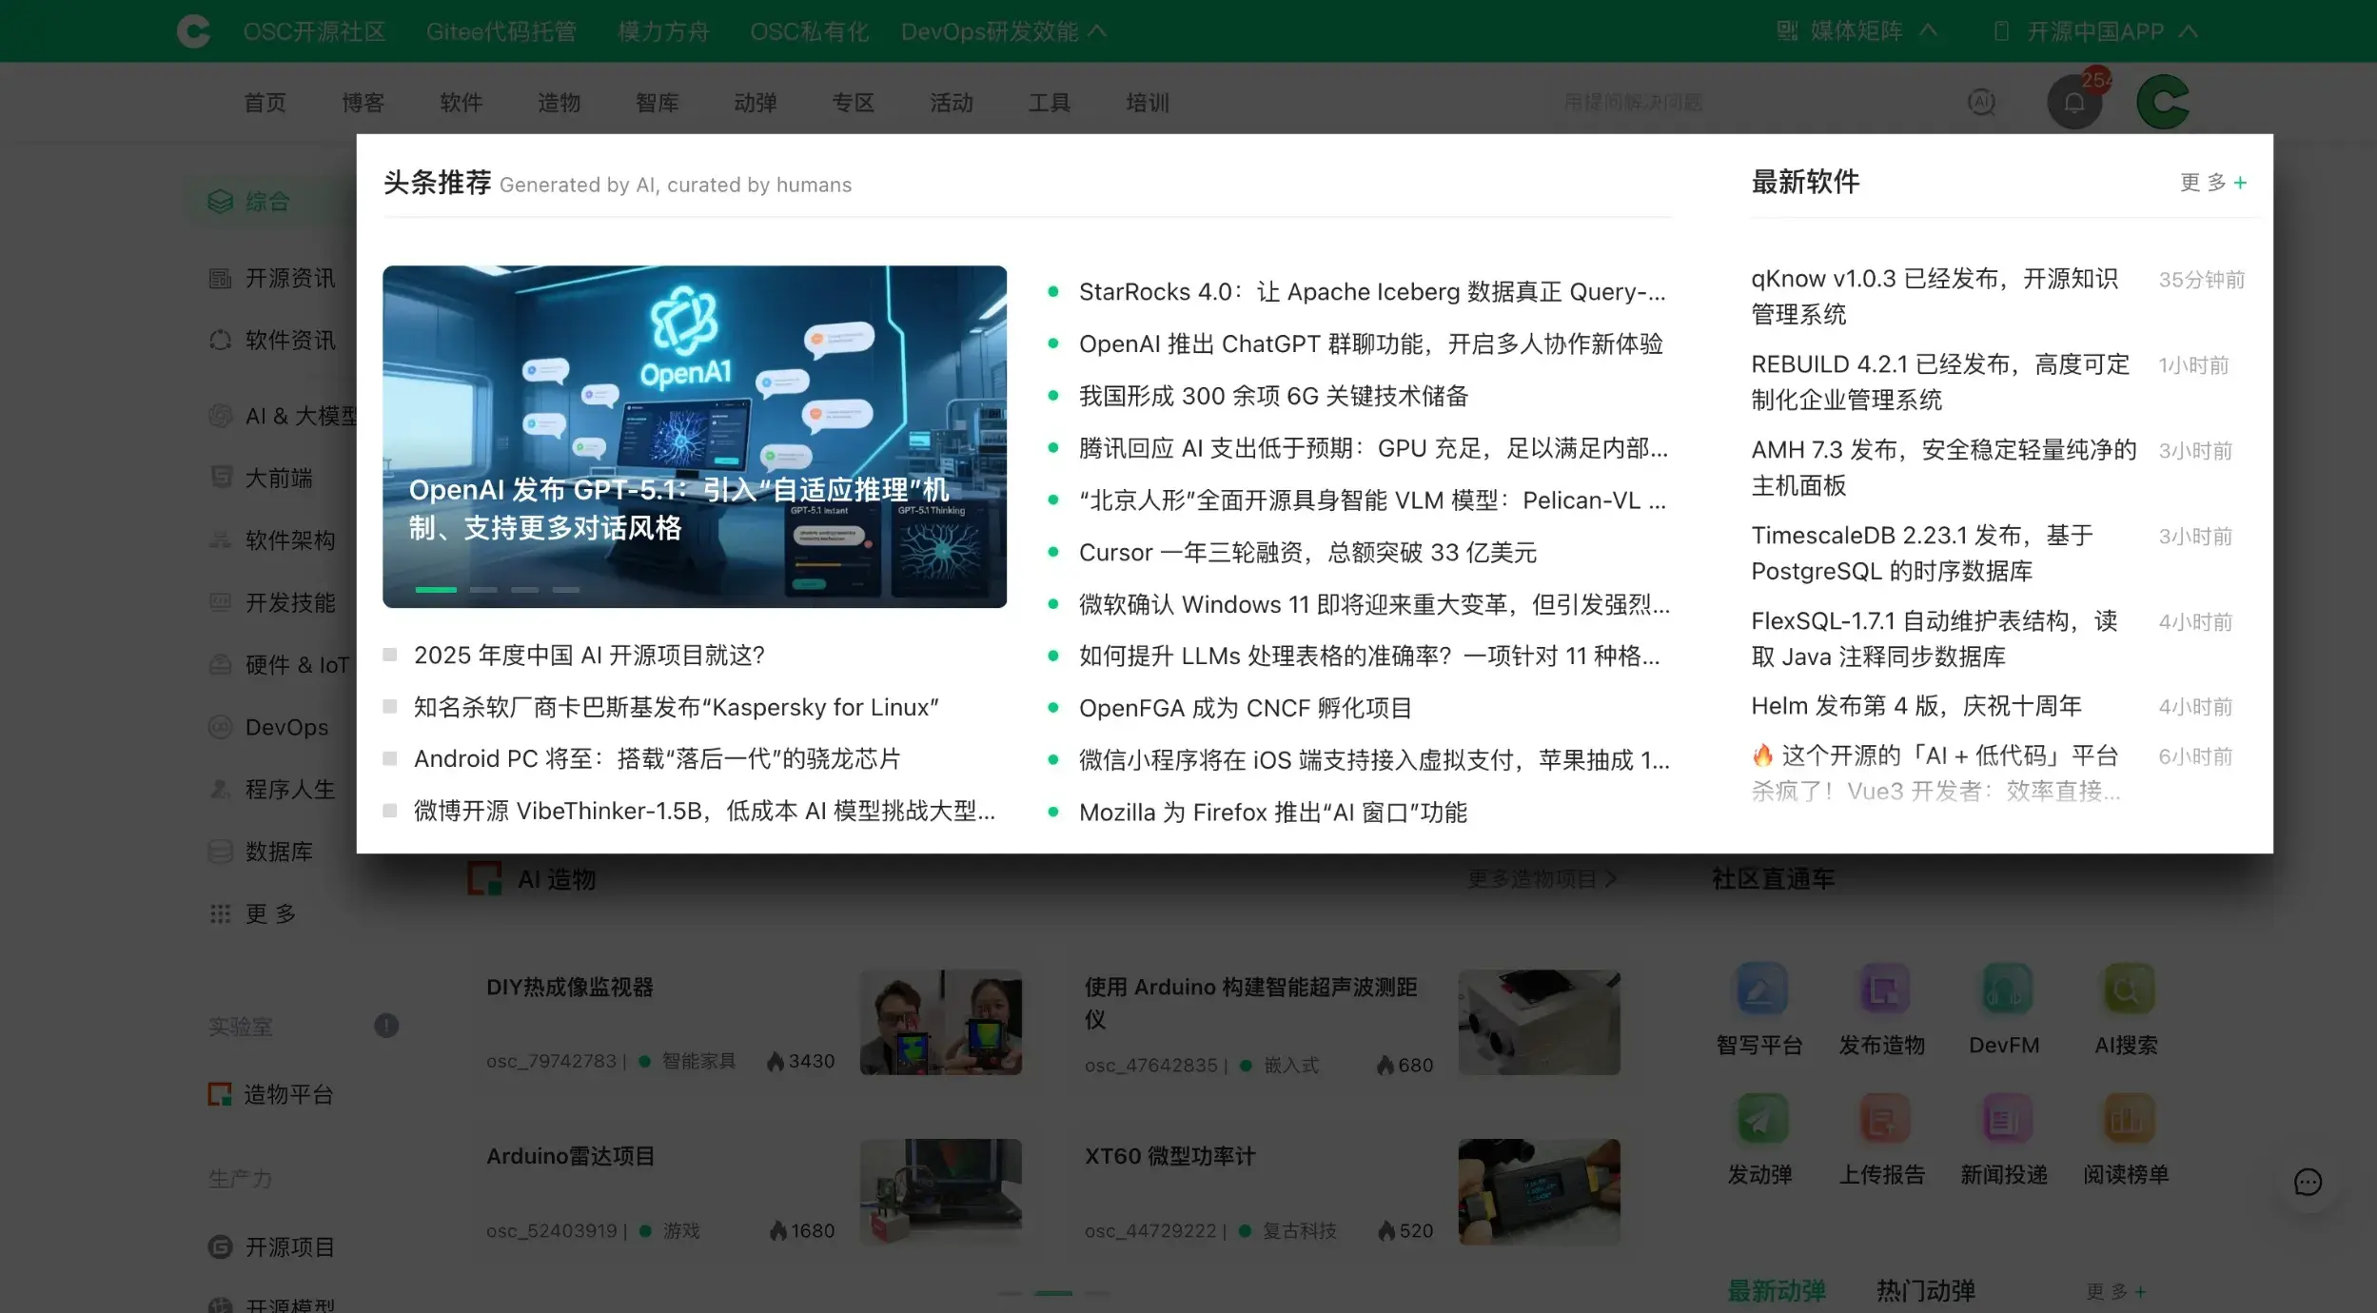This screenshot has height=1313, width=2377.
Task: Click the 发动弹 paper plane icon
Action: [1760, 1119]
